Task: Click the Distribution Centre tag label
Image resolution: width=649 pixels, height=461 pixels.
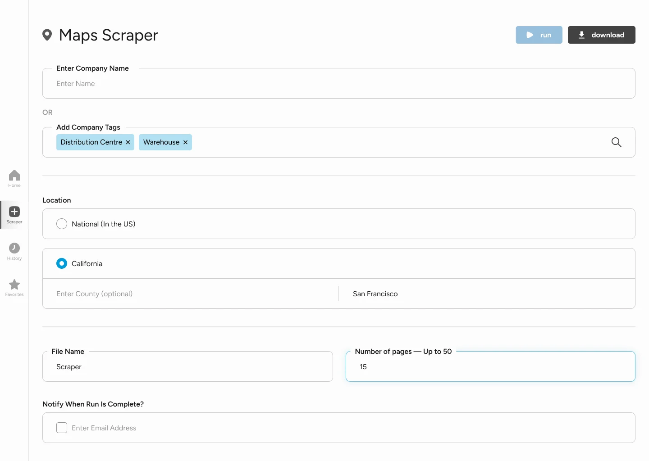Action: click(x=91, y=142)
